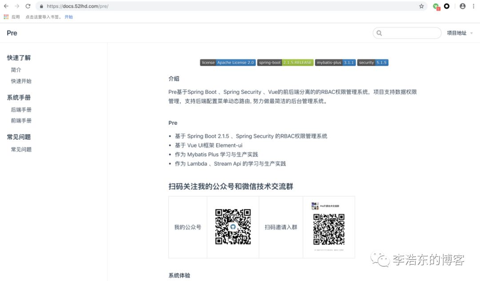
Task: Click the security 5.1.5 badge
Action: point(372,63)
